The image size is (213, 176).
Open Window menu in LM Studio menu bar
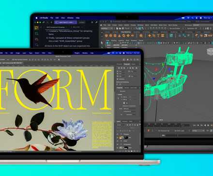point(70,18)
